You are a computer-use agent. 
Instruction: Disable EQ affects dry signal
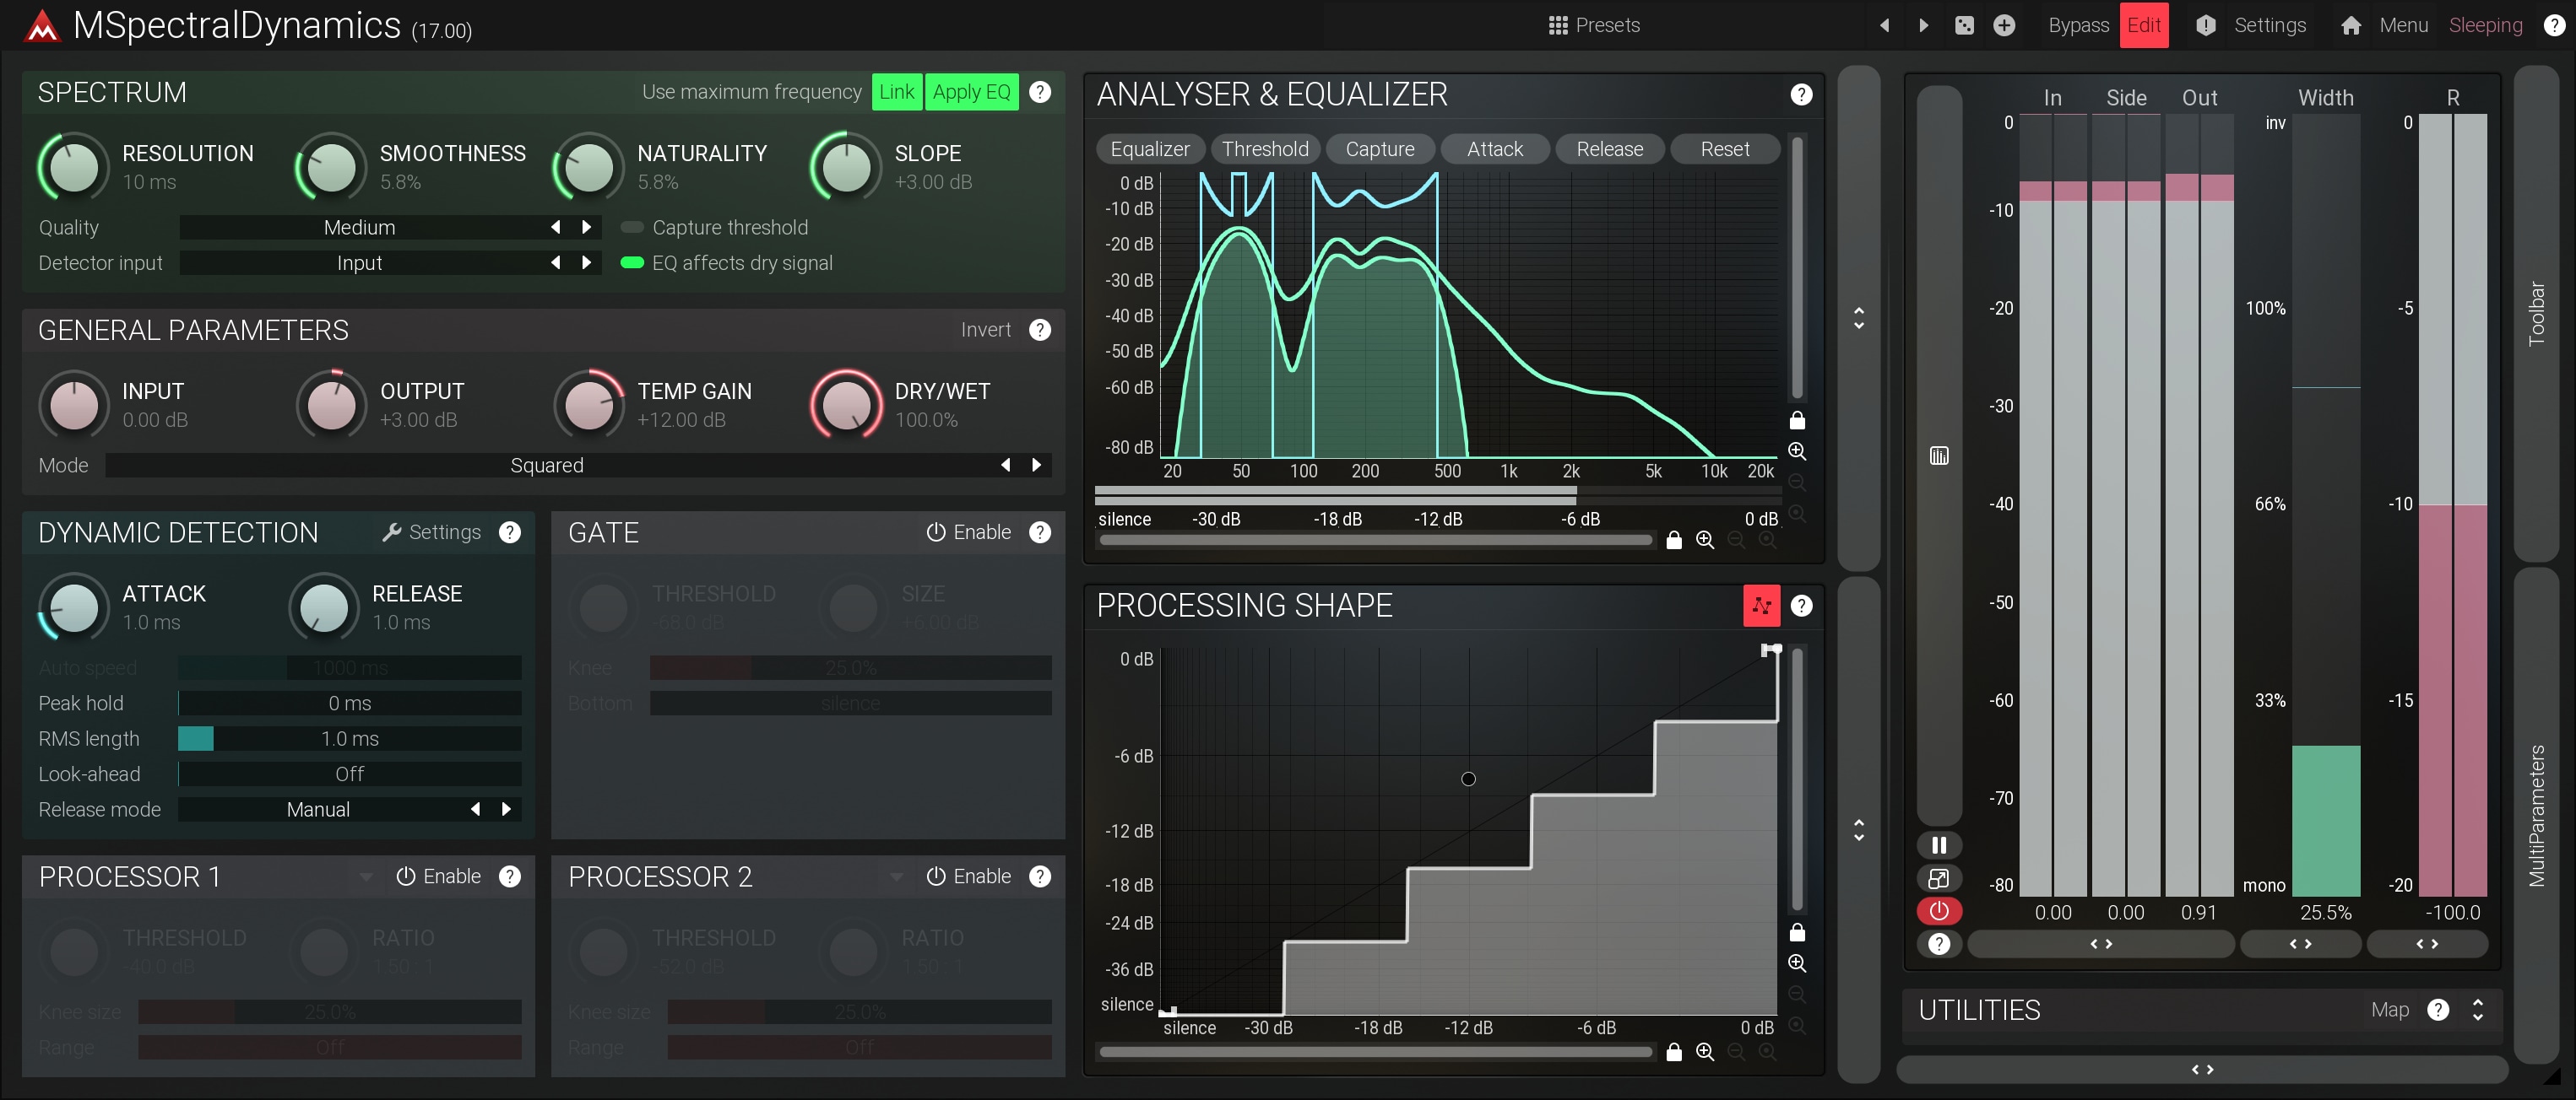click(632, 262)
